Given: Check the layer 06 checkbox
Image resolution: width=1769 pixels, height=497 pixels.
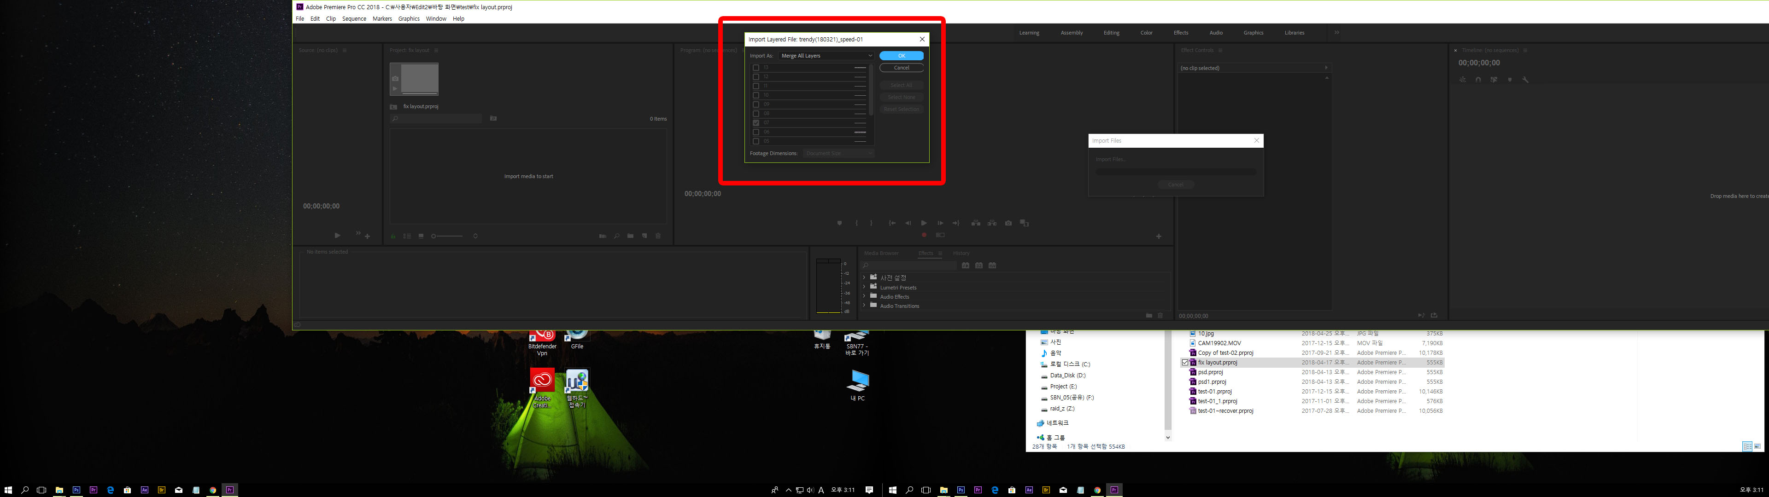Looking at the screenshot, I should tap(756, 133).
